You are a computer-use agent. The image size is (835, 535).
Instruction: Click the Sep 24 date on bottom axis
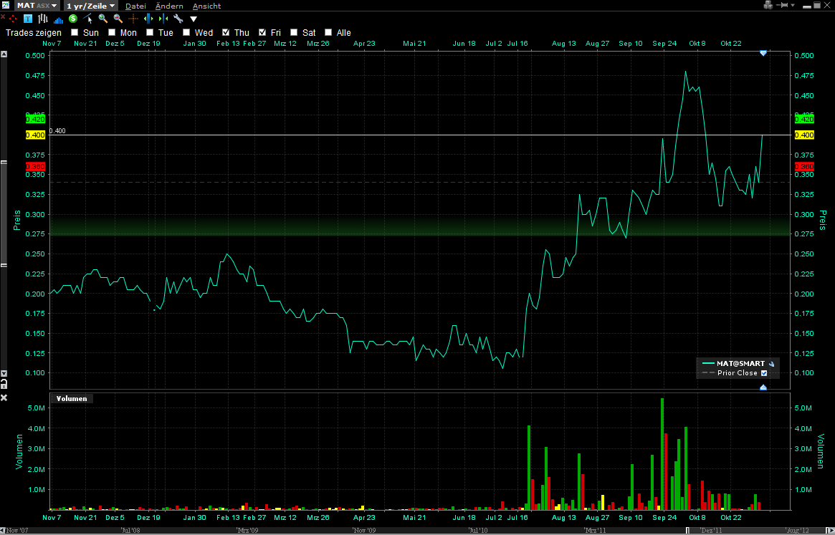664,517
